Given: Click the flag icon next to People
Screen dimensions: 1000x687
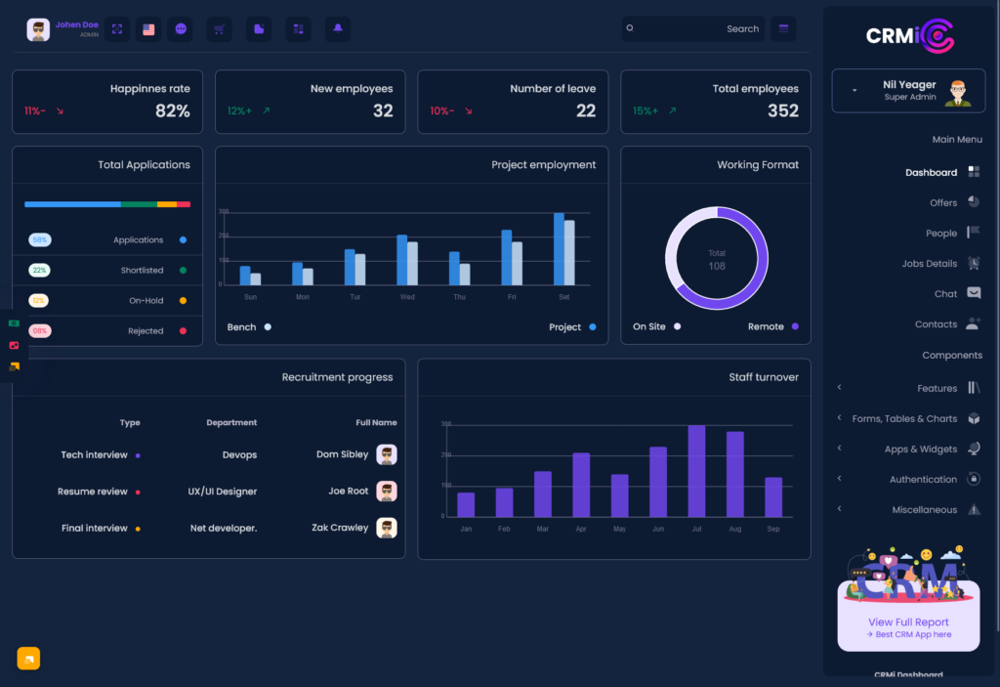Looking at the screenshot, I should point(974,232).
